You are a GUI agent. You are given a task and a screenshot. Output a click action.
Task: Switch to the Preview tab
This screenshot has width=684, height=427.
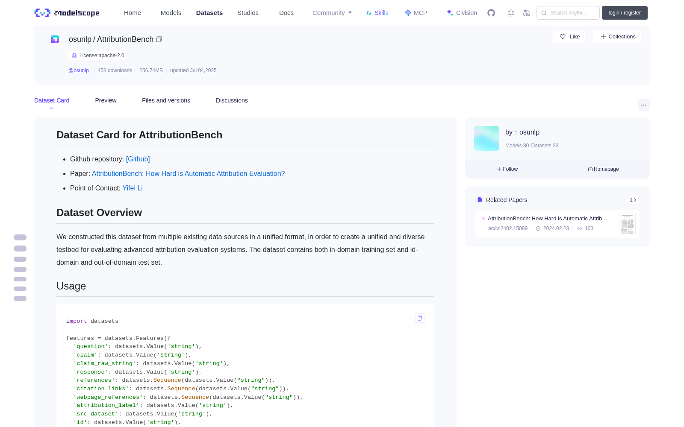(106, 100)
